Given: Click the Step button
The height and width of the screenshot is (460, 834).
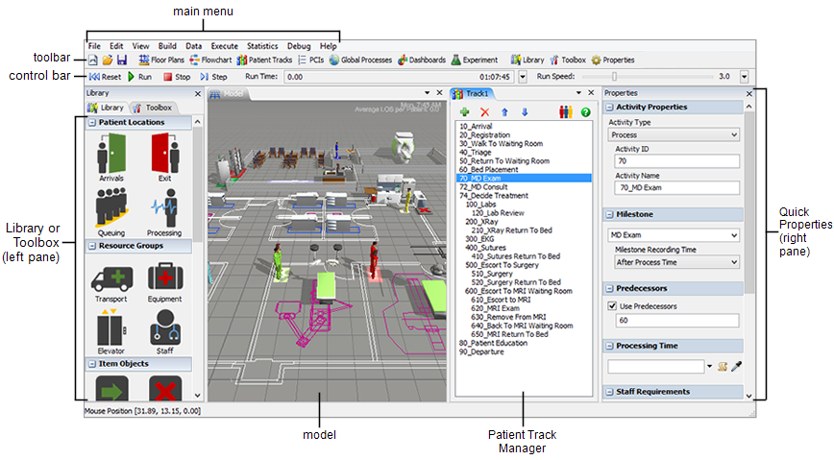Looking at the screenshot, I should (214, 77).
